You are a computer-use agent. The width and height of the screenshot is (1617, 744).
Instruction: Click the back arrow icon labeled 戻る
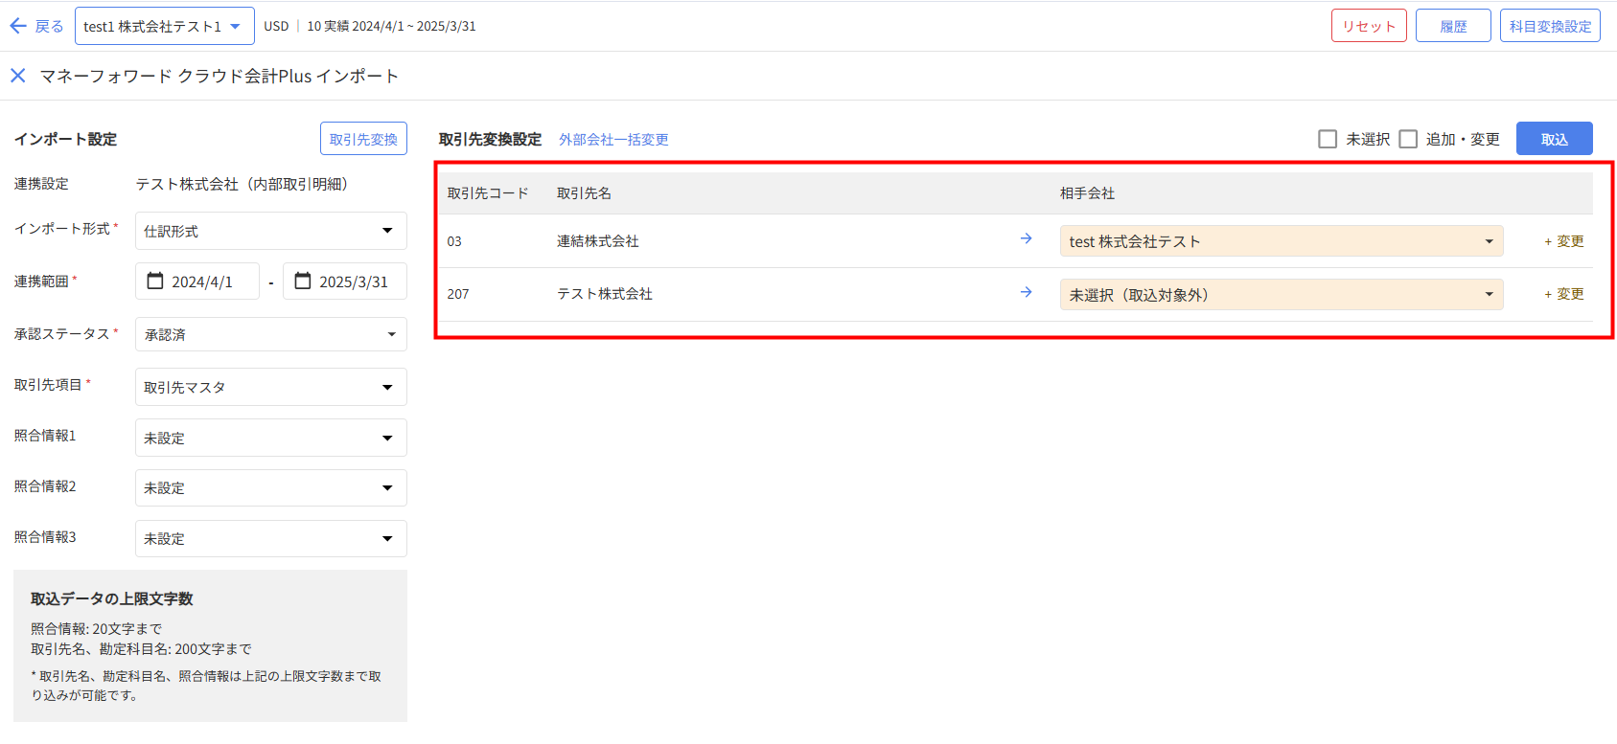point(18,26)
